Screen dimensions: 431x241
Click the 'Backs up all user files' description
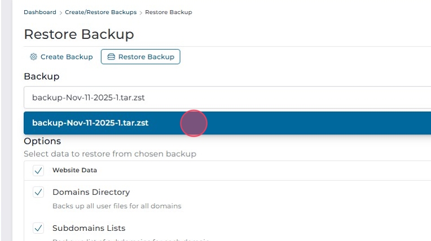(x=117, y=206)
